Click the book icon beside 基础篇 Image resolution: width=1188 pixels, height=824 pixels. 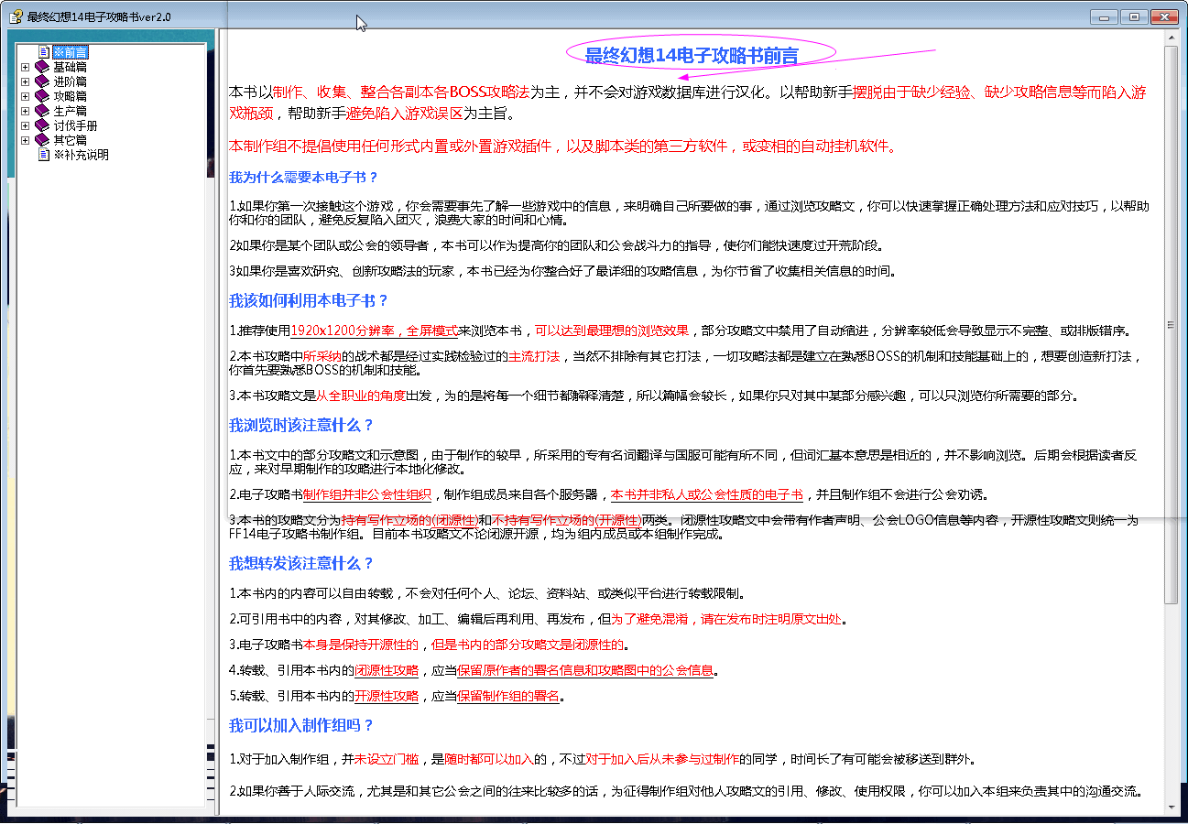[42, 67]
